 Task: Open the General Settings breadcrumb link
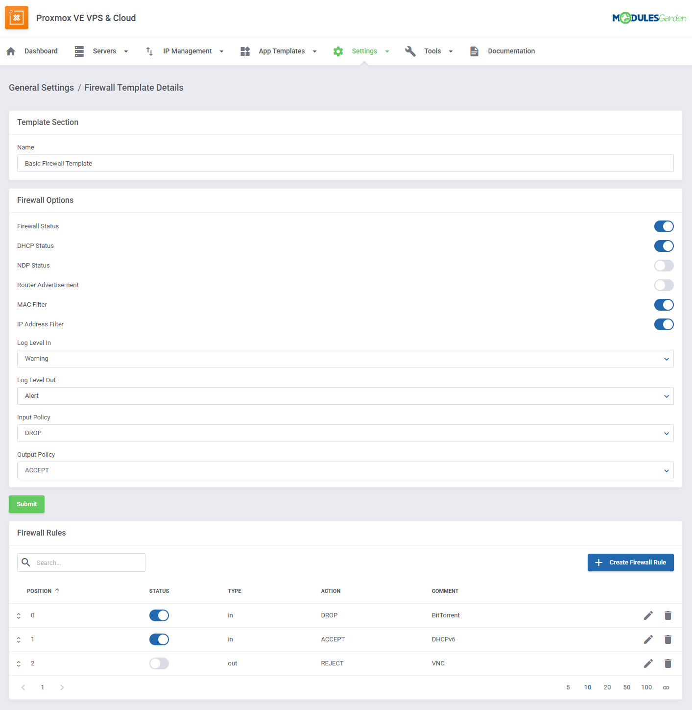pyautogui.click(x=41, y=88)
